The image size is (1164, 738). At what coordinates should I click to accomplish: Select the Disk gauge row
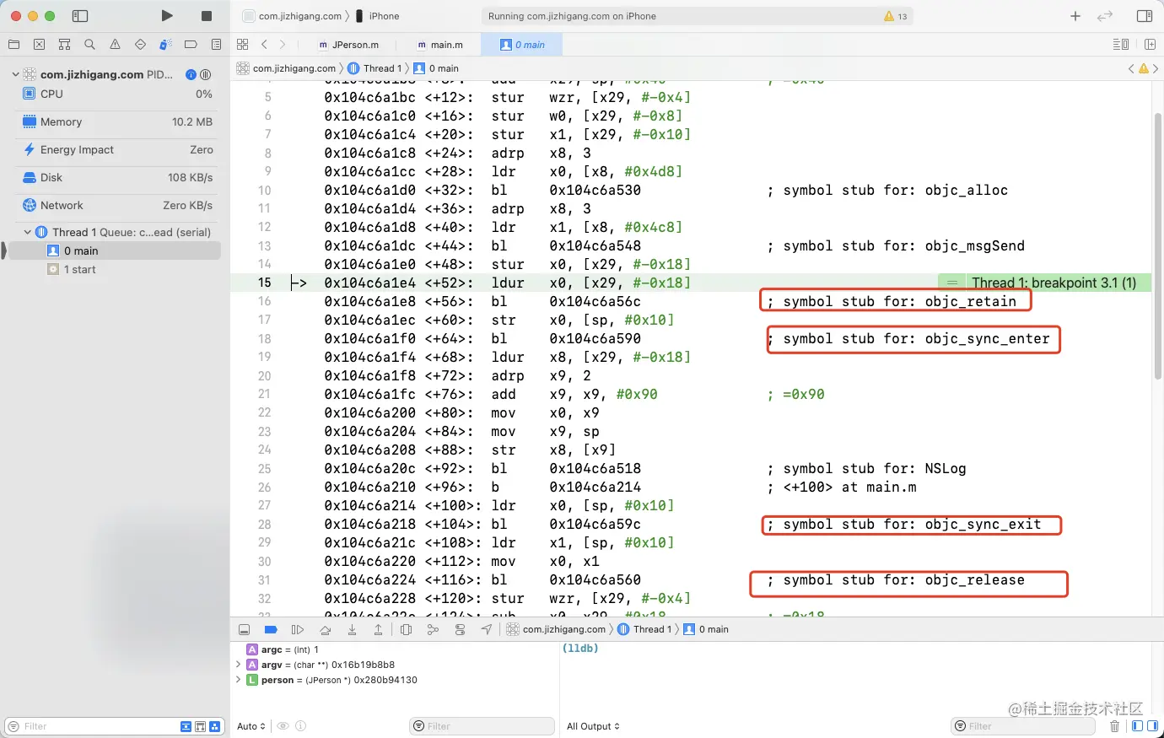click(x=117, y=177)
